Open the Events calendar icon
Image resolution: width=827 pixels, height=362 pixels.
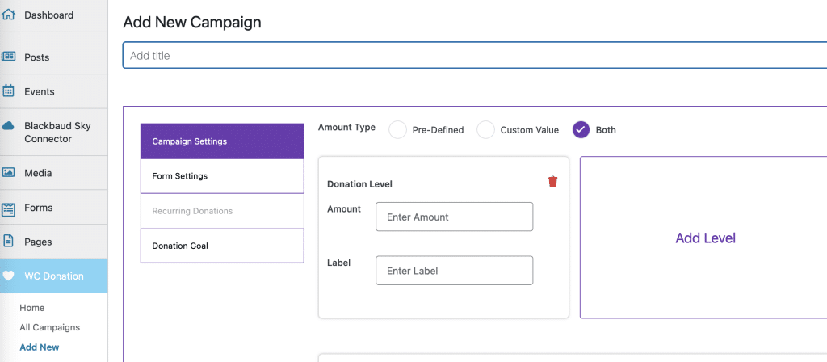8,90
